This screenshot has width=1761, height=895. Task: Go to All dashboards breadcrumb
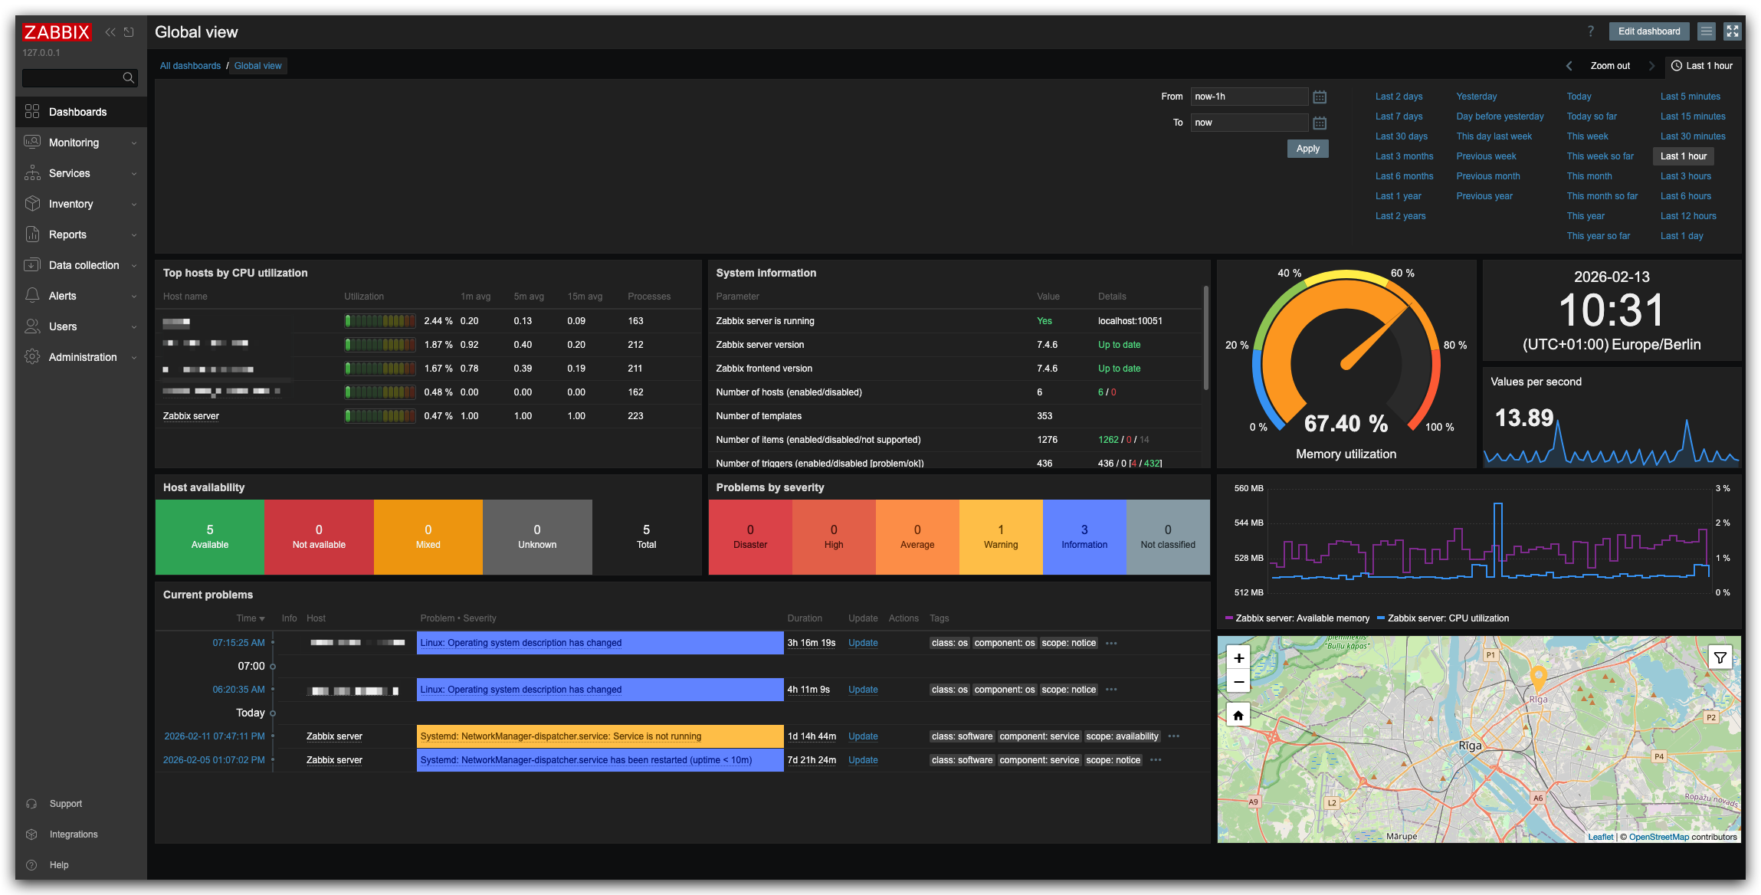(190, 66)
